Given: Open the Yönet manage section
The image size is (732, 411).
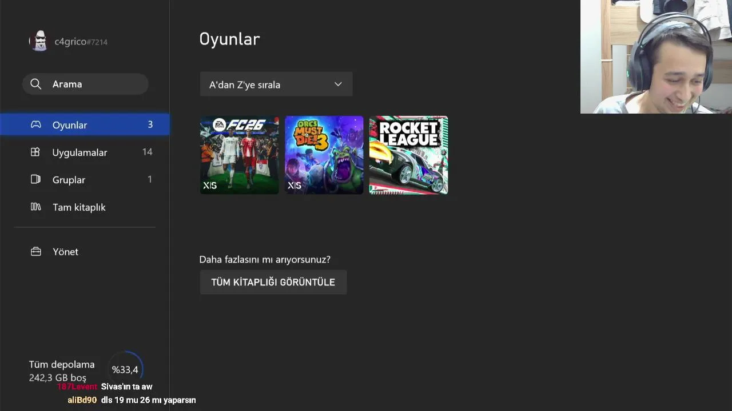Looking at the screenshot, I should coord(85,251).
